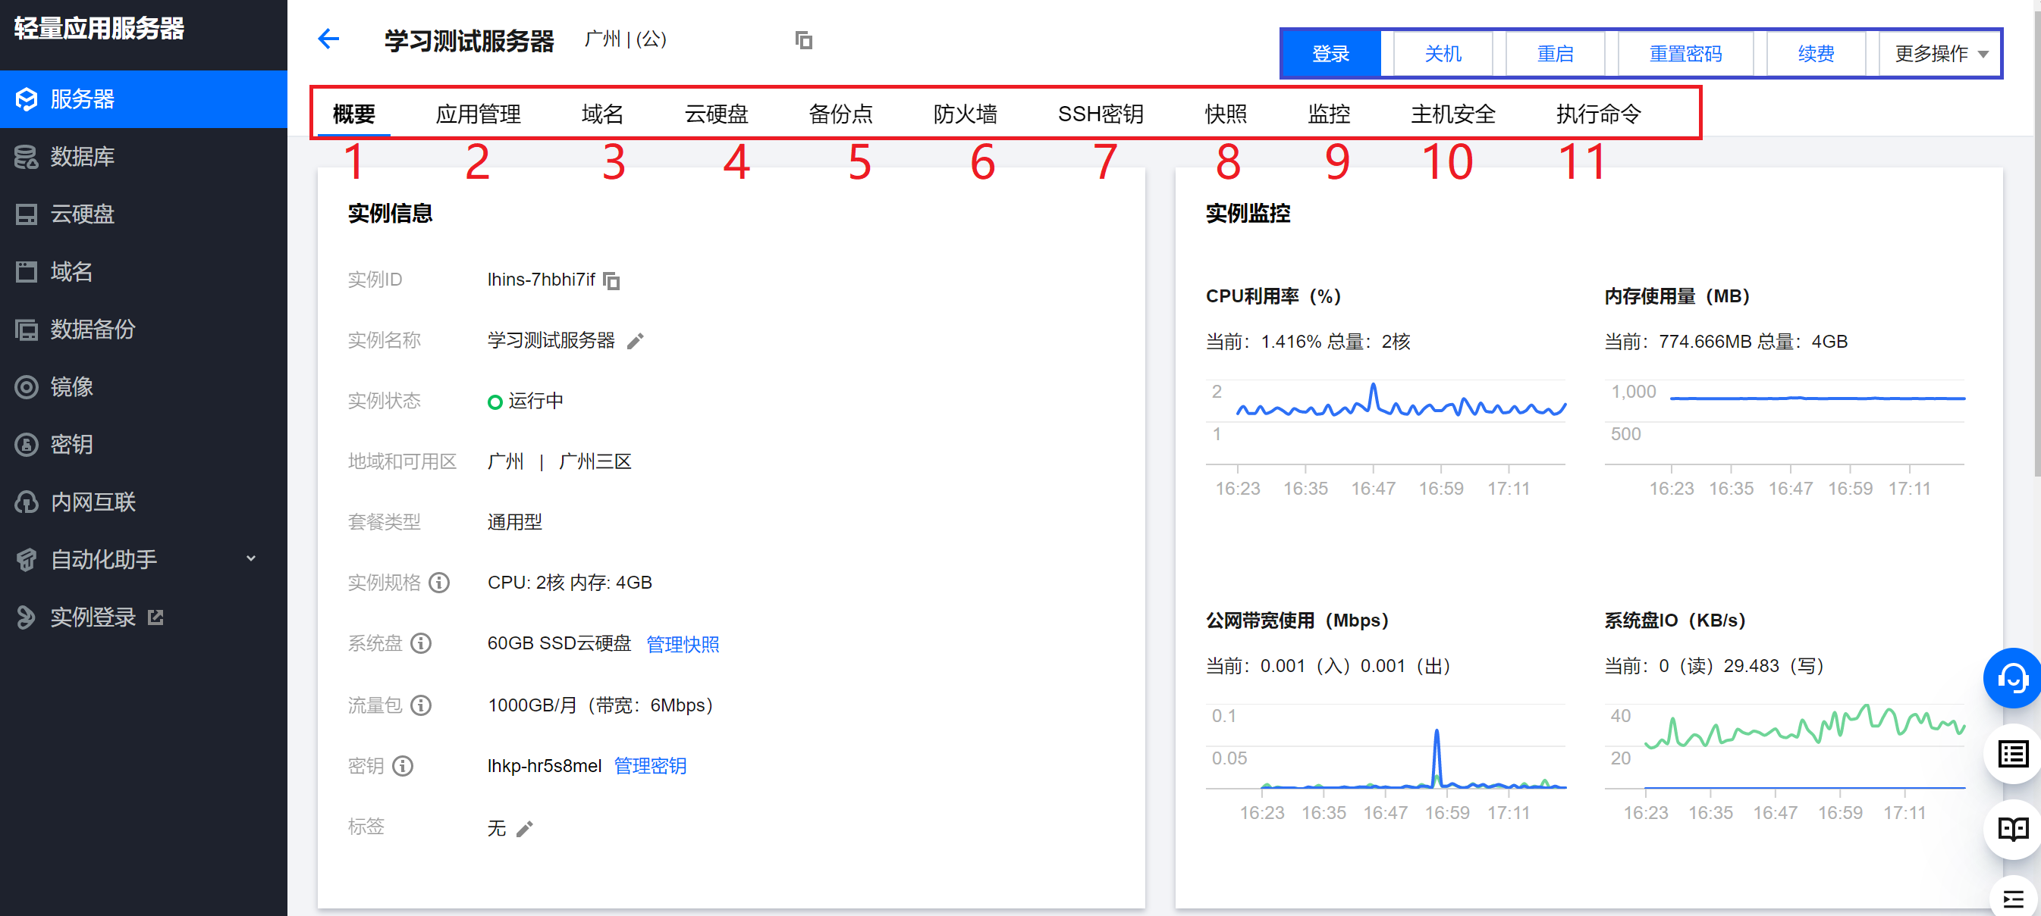Copy the instance ID lhins-7hbhi7if
This screenshot has width=2041, height=916.
pyautogui.click(x=611, y=280)
